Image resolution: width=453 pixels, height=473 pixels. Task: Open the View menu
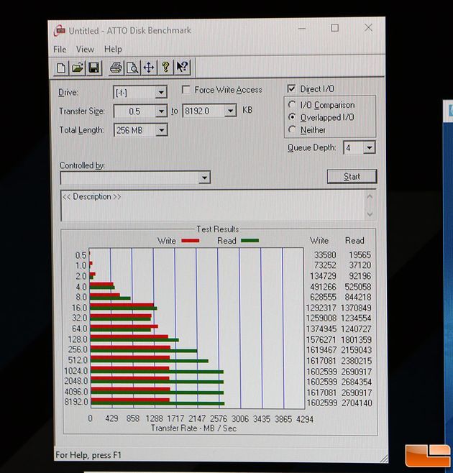pyautogui.click(x=85, y=49)
